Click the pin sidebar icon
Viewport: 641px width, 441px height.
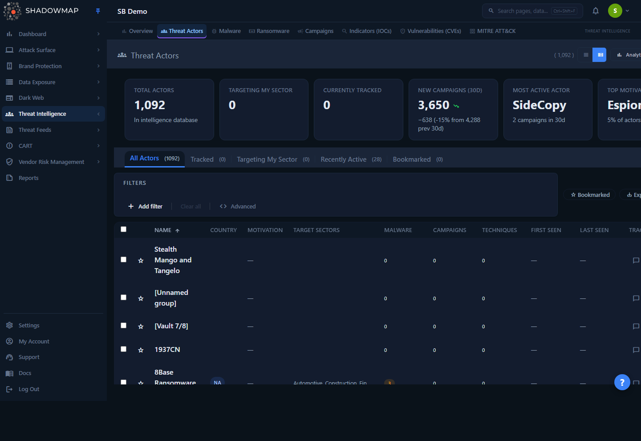pos(98,11)
